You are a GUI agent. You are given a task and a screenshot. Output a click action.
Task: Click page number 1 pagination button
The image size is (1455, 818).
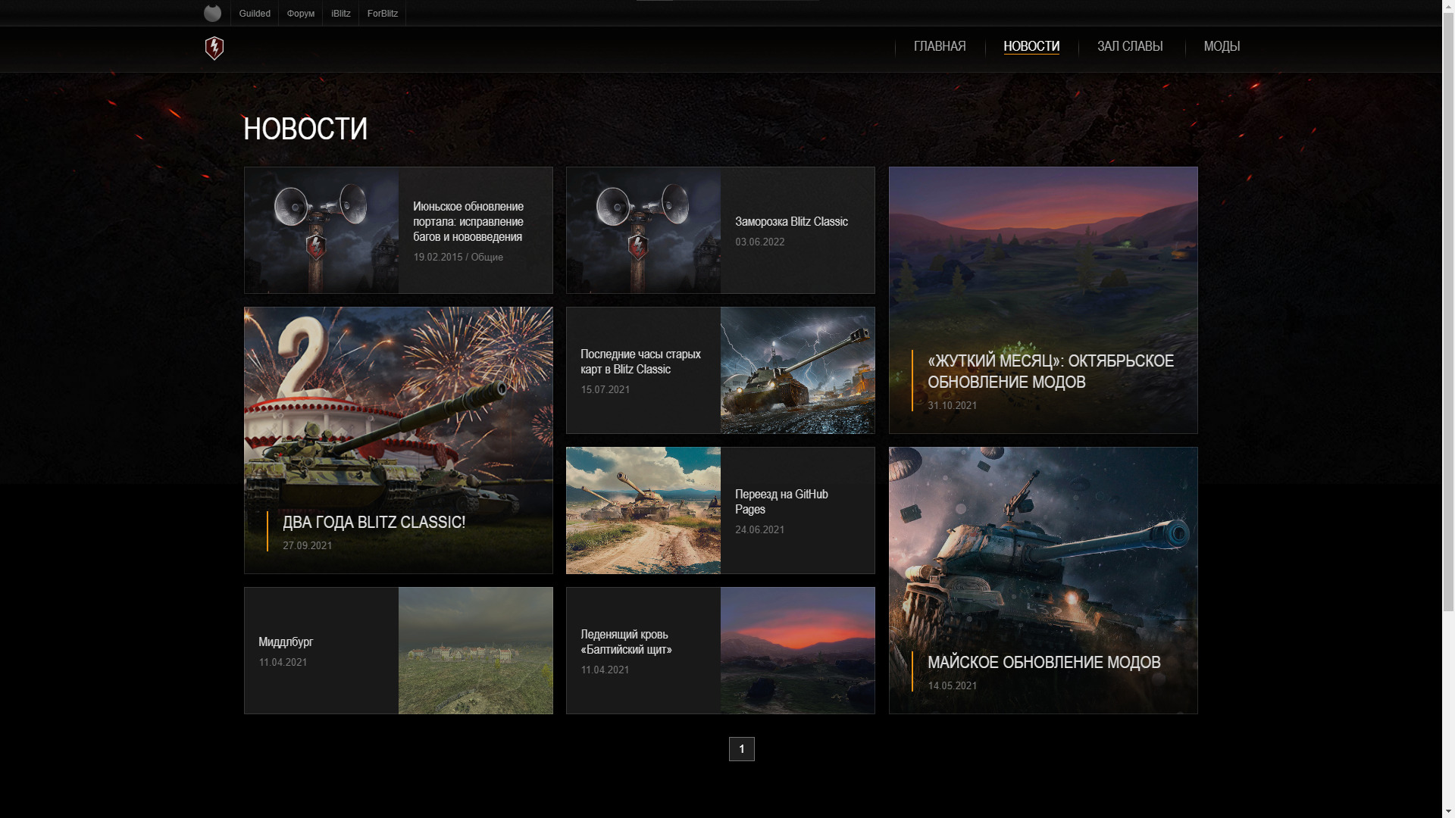coord(741,749)
